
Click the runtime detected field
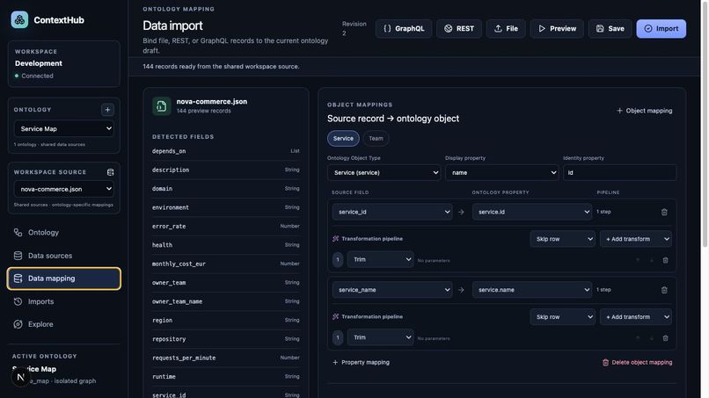coord(226,376)
